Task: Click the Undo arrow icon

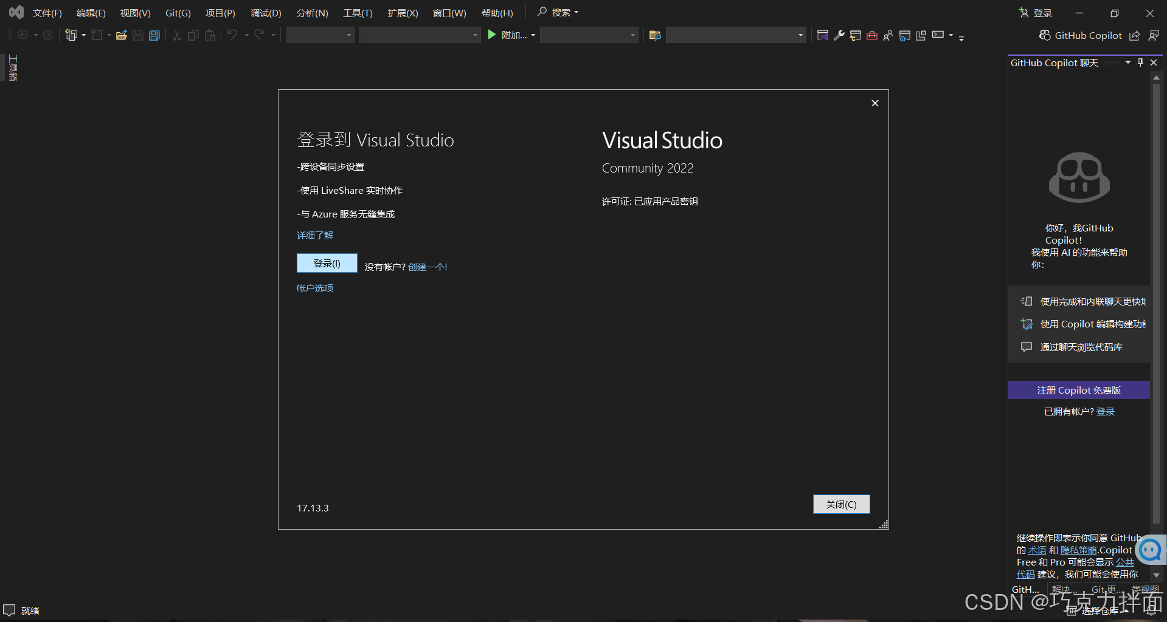Action: pyautogui.click(x=232, y=35)
